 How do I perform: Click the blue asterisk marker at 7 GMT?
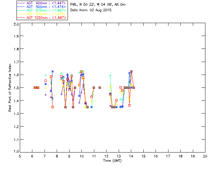click(45, 84)
